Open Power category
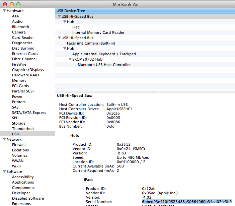The width and height of the screenshot is (235, 206). pyautogui.click(x=17, y=96)
